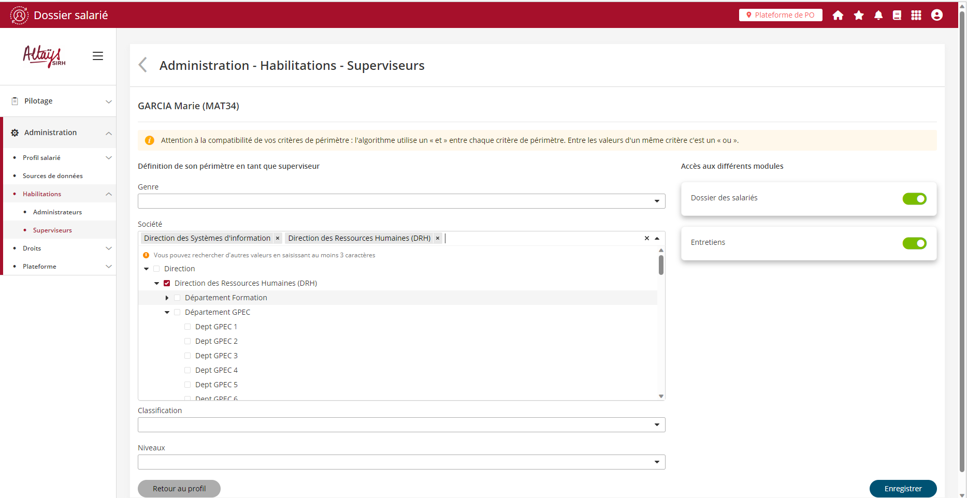This screenshot has height=498, width=967.
Task: Click the Retour au profil button
Action: pyautogui.click(x=179, y=489)
